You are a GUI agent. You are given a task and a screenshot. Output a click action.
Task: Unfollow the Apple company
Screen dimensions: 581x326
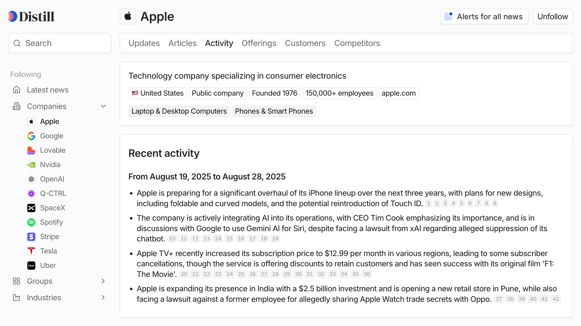[x=552, y=16]
